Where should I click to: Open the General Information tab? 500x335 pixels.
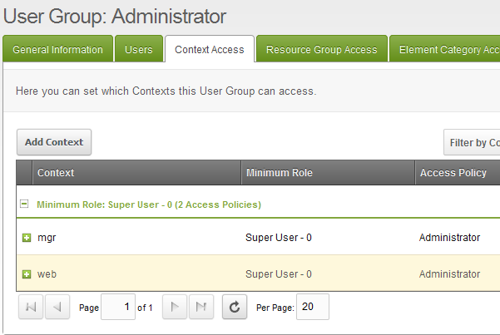tap(58, 50)
